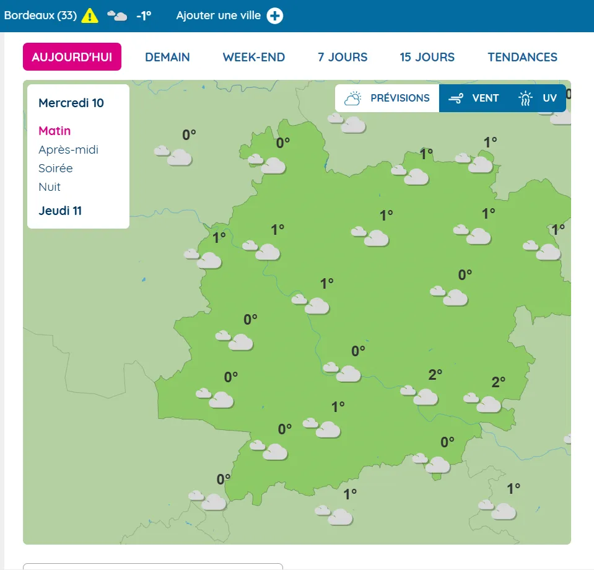Open the TENDANCES tab
The image size is (594, 570).
[x=522, y=57]
